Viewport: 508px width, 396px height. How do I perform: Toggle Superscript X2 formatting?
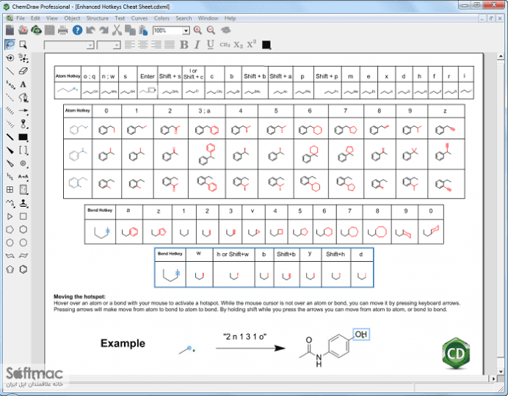click(251, 44)
